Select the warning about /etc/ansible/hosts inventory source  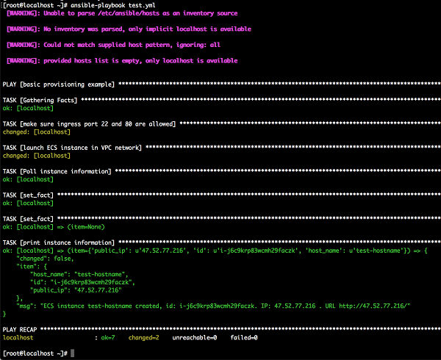(122, 13)
